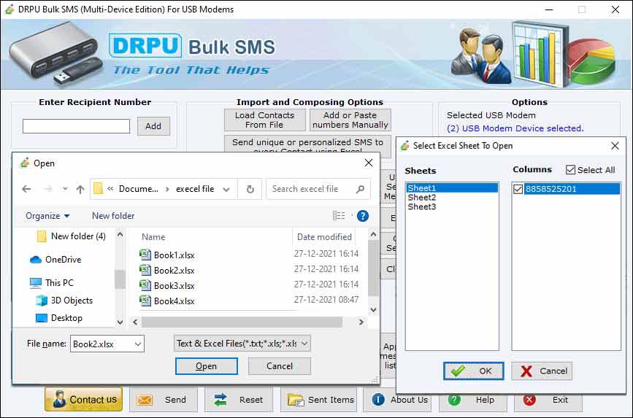Click Contact us button

click(83, 399)
